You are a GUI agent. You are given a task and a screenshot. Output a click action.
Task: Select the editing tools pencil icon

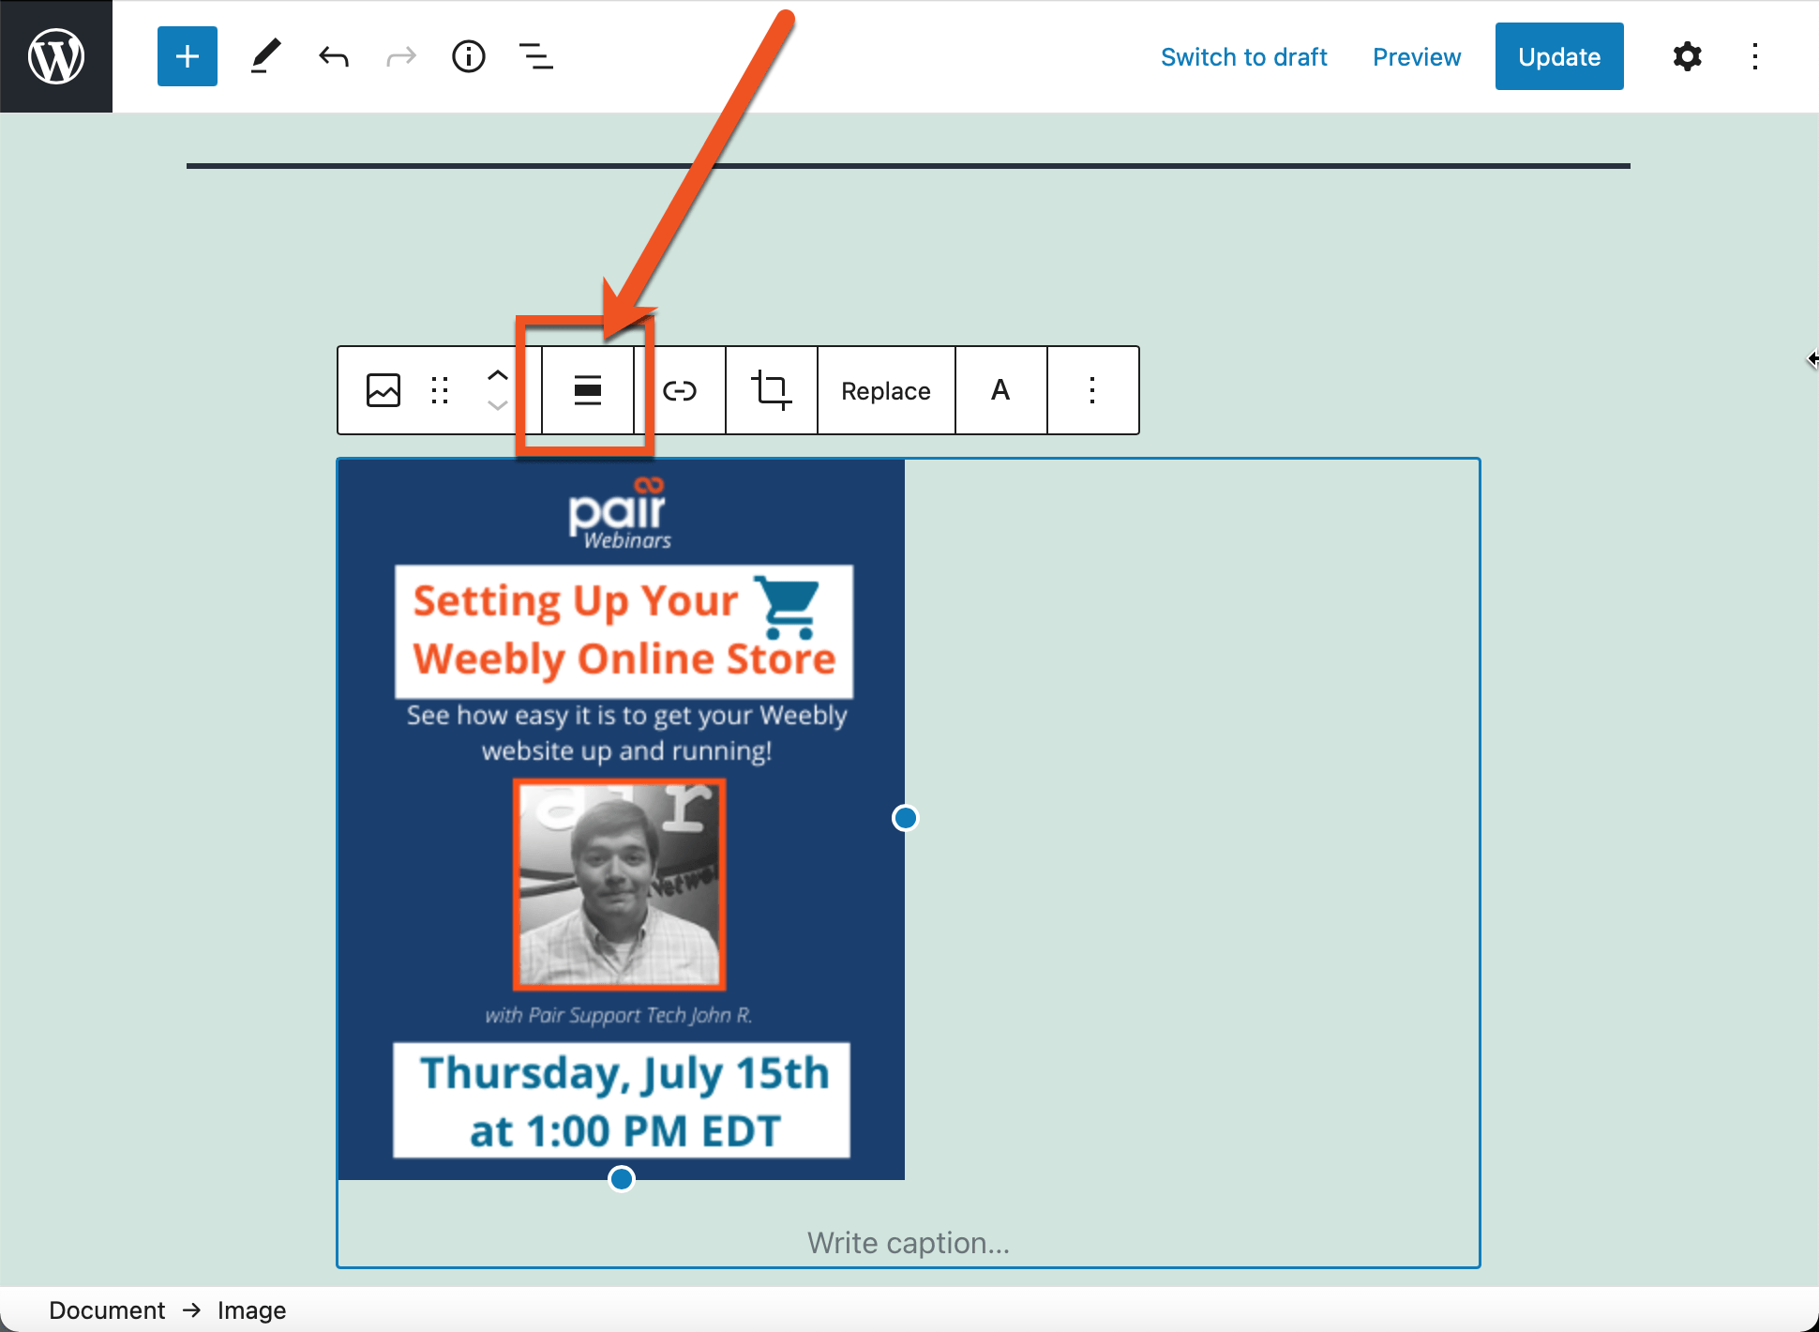(x=265, y=56)
